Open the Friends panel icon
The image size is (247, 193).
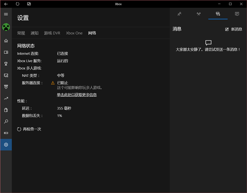[179, 14]
